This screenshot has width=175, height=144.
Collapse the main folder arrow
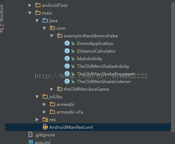tap(30, 13)
